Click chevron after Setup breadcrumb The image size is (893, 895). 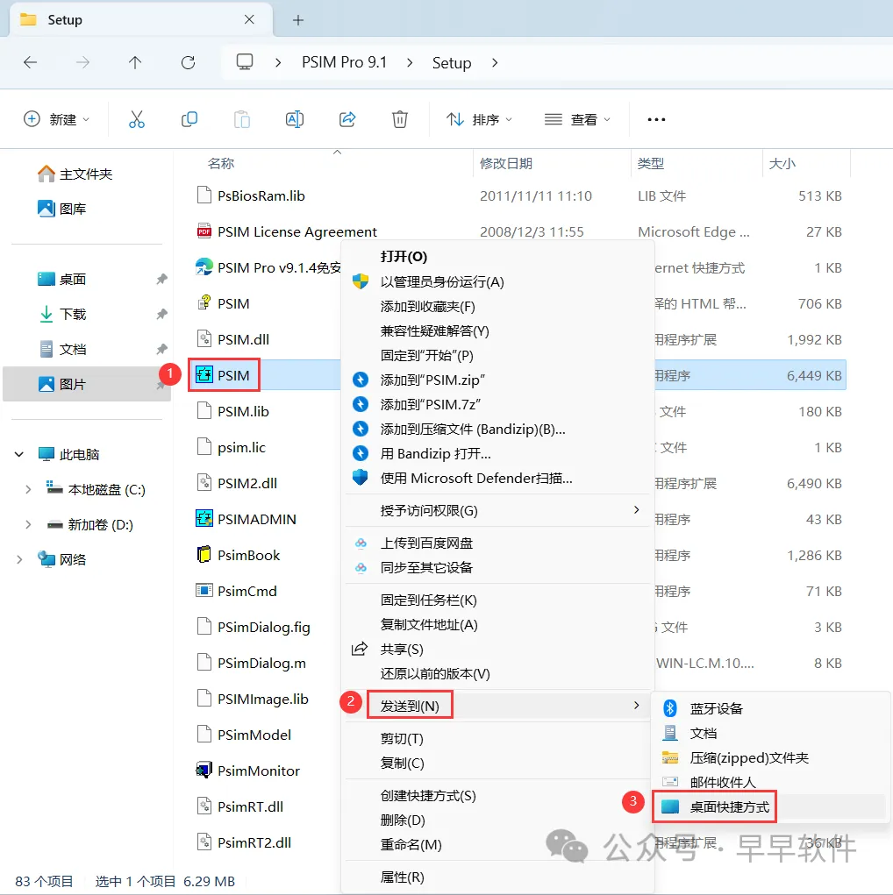495,62
